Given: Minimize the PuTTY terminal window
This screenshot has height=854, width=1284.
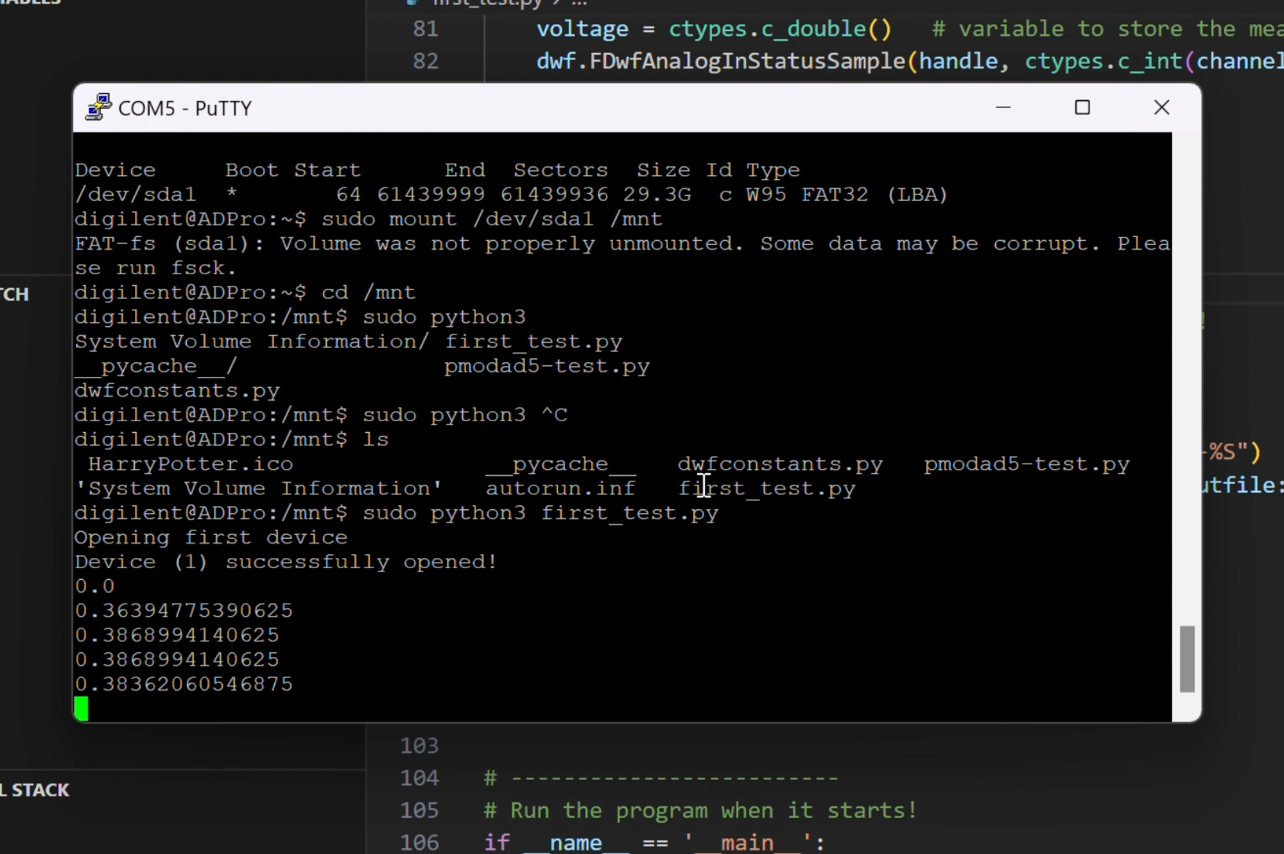Looking at the screenshot, I should (x=1002, y=107).
